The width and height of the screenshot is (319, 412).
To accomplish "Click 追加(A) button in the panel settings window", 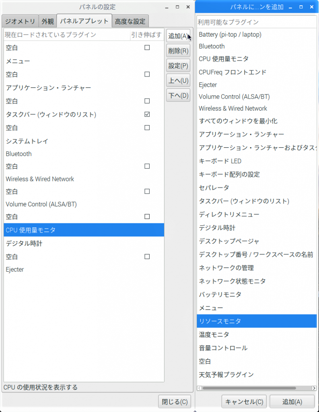I will pos(178,36).
